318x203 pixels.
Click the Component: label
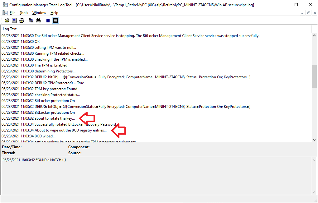[x=79, y=147]
